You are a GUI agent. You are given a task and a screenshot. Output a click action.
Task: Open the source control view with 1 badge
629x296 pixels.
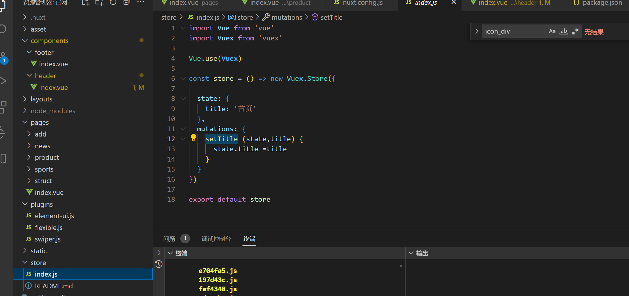coord(4,58)
